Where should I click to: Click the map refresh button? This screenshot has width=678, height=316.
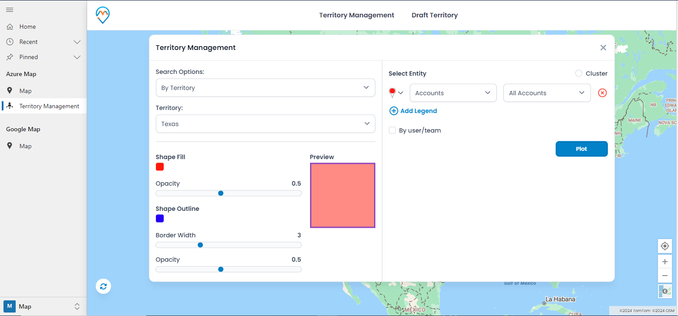coord(103,286)
